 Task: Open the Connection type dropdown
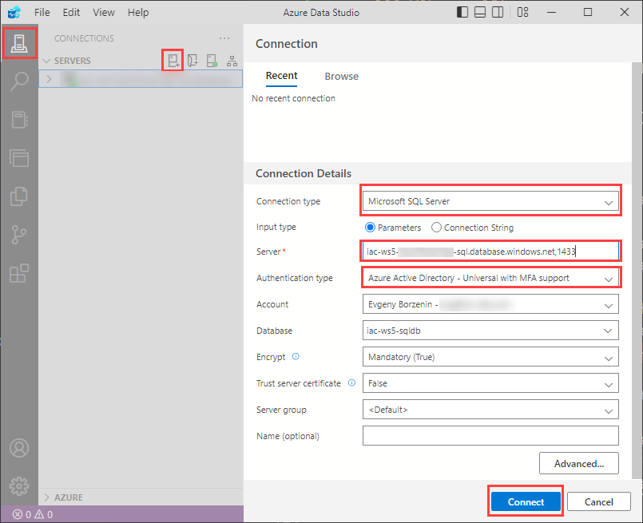point(490,201)
